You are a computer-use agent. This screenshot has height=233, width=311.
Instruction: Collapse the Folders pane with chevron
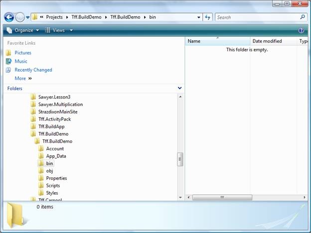(x=179, y=88)
